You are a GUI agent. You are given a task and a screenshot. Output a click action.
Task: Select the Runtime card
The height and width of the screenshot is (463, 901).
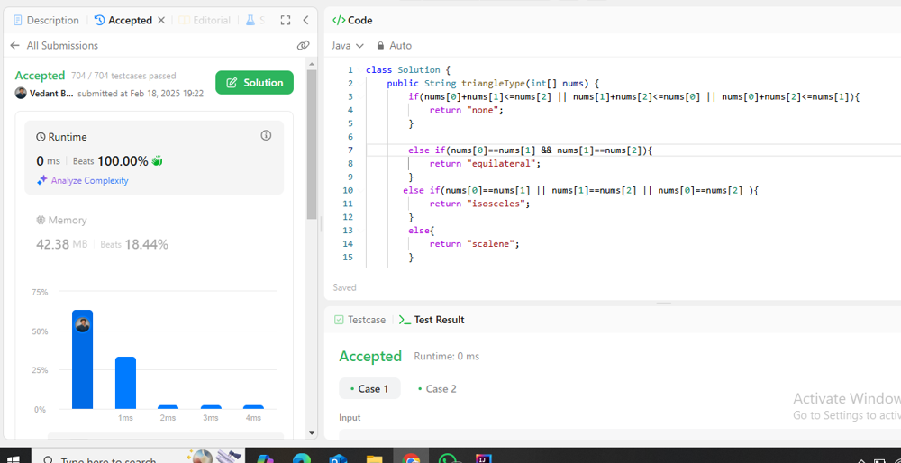tap(154, 158)
